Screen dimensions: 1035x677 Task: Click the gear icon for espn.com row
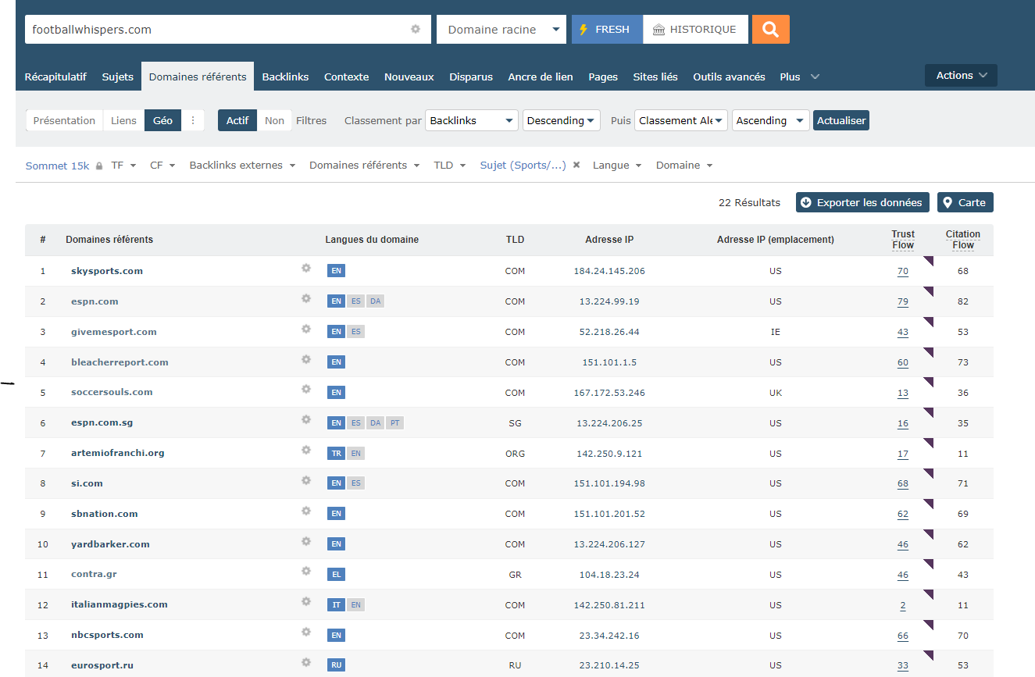tap(306, 298)
